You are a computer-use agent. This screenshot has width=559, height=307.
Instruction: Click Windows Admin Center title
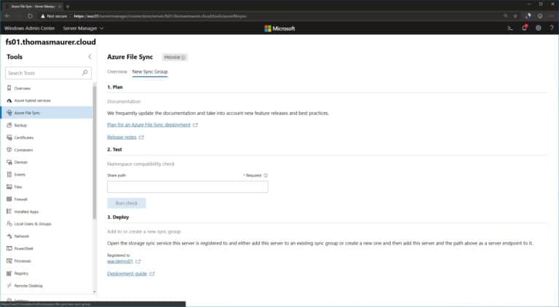pos(30,28)
